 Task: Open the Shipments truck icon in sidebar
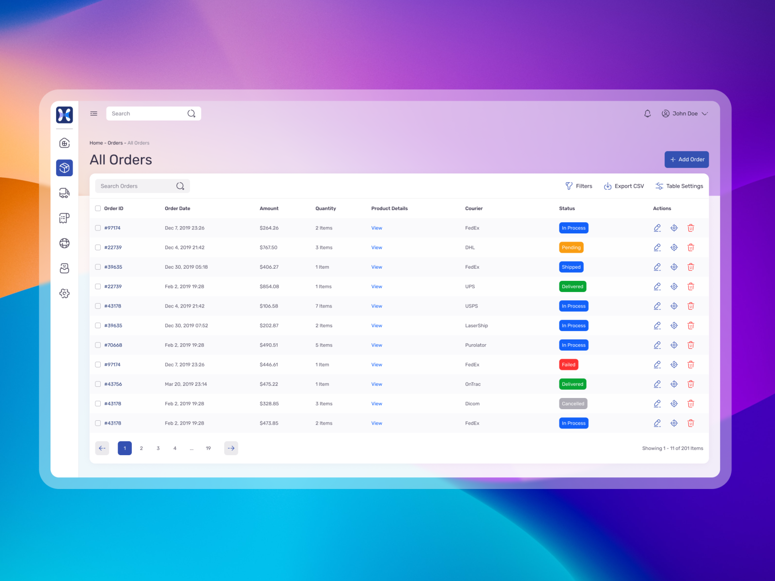tap(64, 193)
